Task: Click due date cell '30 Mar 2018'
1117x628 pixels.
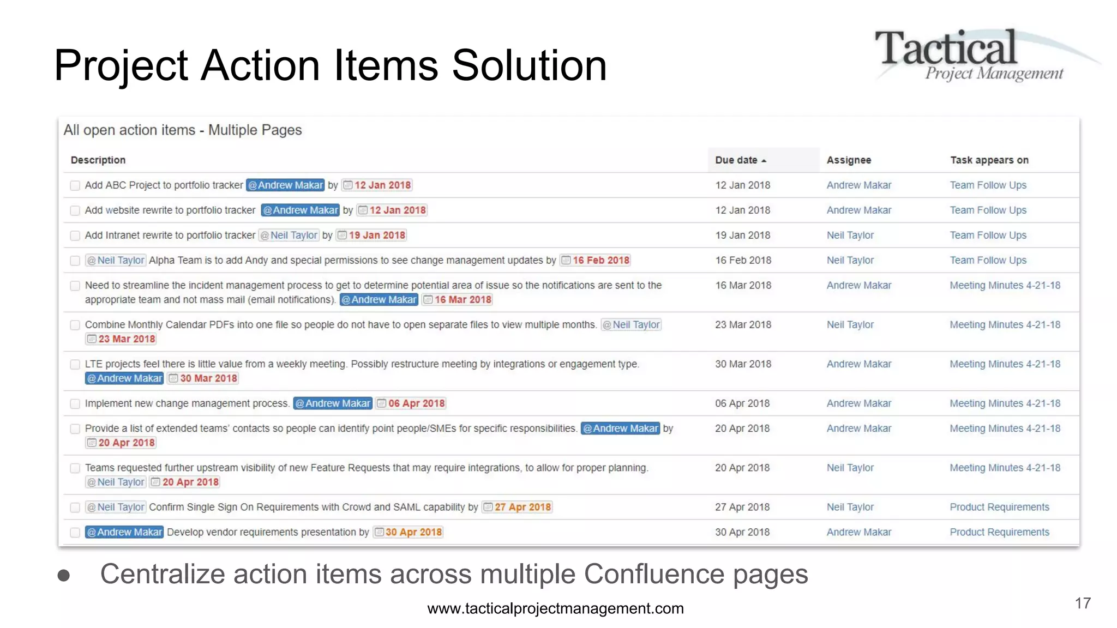Action: point(743,364)
